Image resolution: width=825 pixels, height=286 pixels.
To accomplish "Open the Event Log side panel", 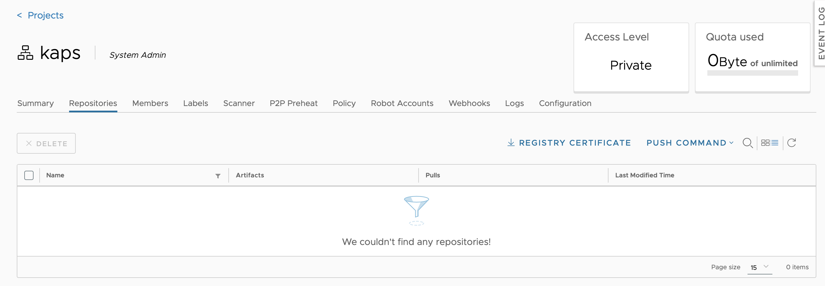I will coord(820,33).
